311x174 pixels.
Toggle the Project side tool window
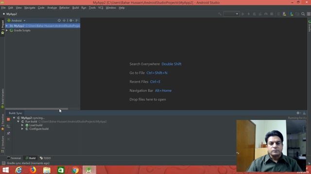click(x=2, y=27)
